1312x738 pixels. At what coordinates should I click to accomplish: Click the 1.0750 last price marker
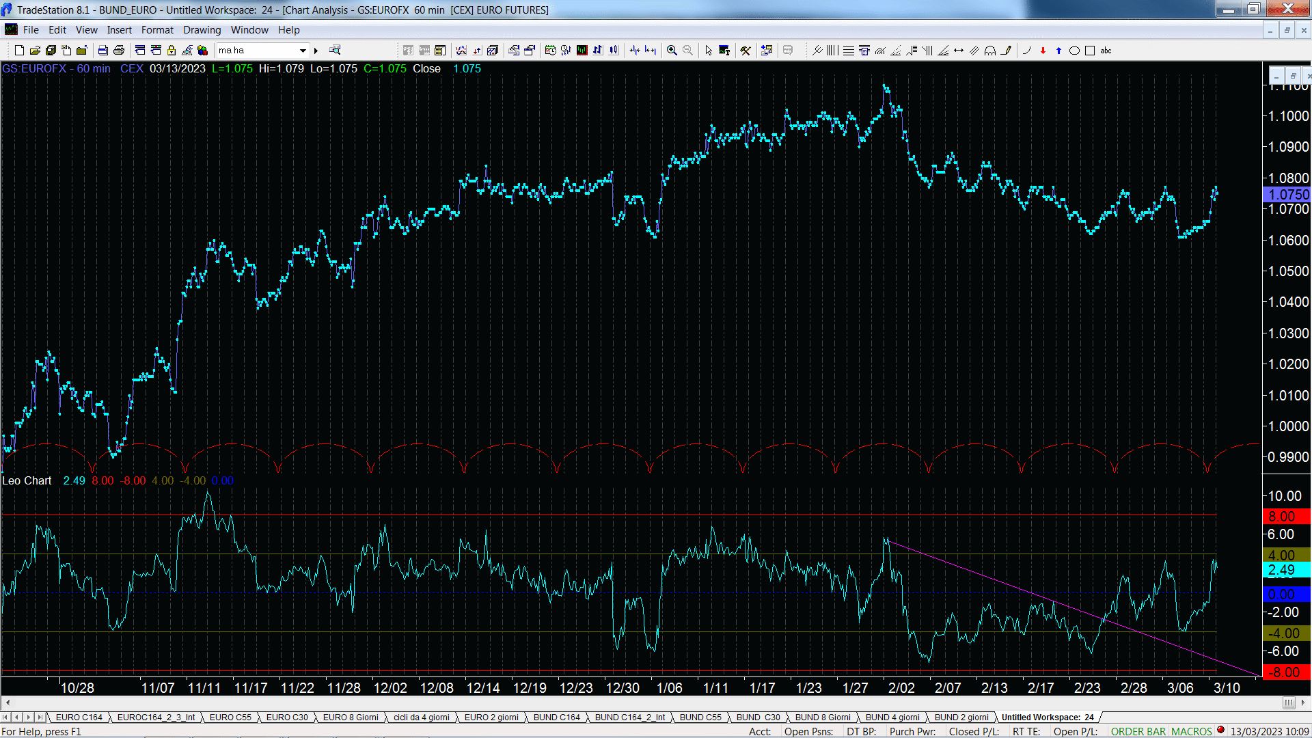[x=1287, y=195]
